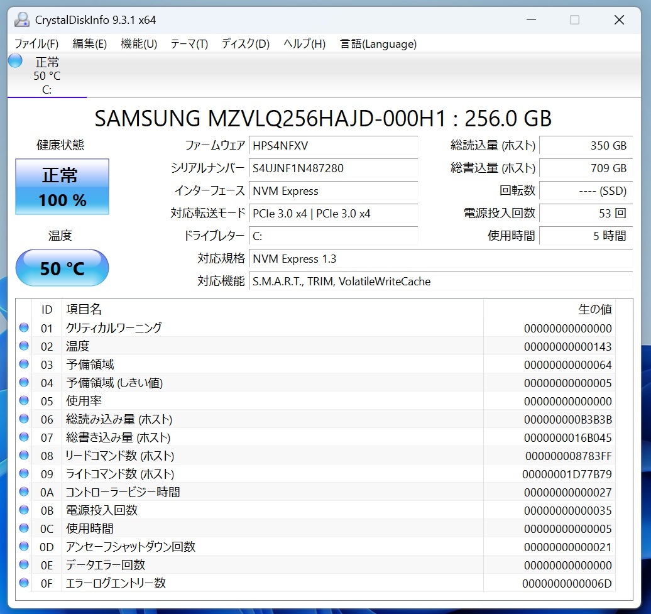Select the クリティカルワーニング attribute name
This screenshot has height=614, width=651.
(x=114, y=328)
